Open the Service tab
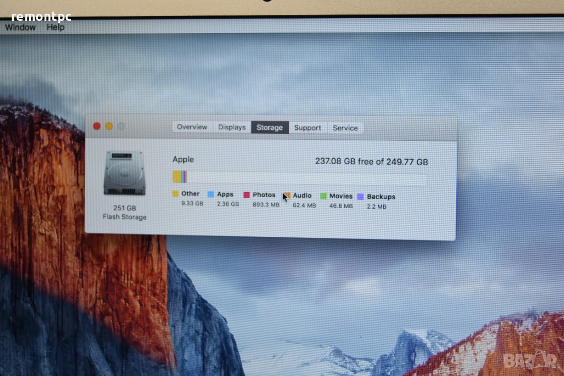This screenshot has height=376, width=564. coord(345,128)
